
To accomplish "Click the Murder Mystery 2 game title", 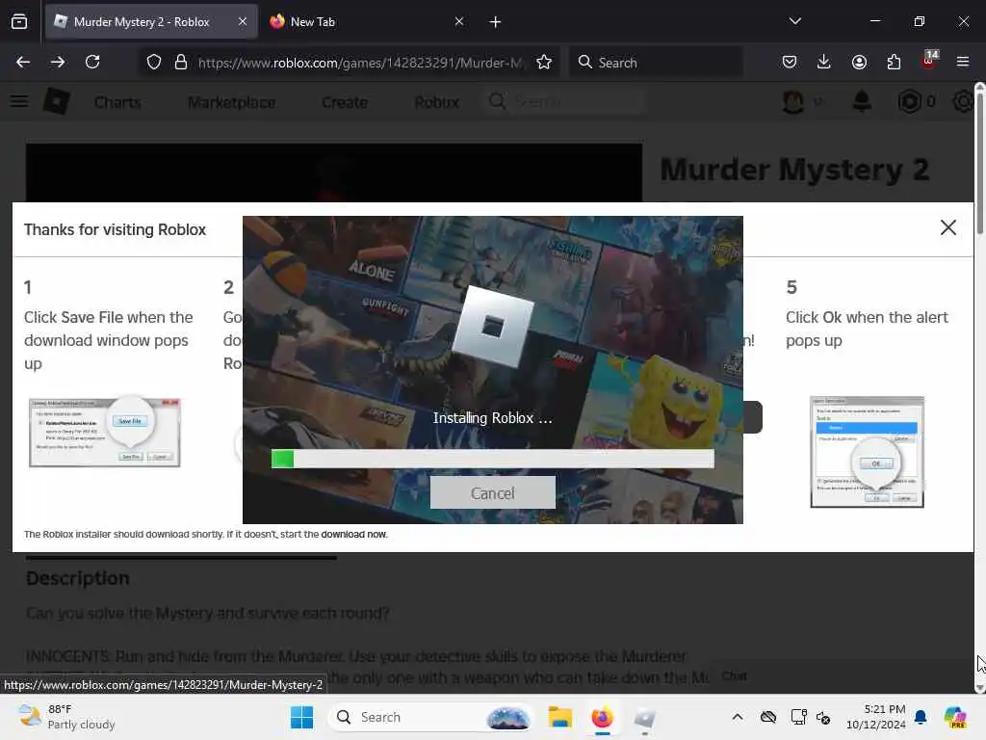I will [x=794, y=170].
